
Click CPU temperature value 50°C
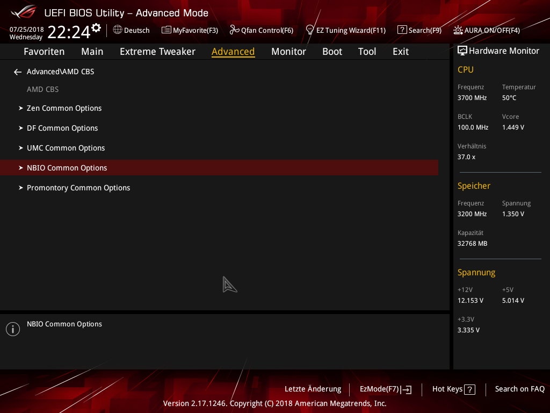(x=509, y=98)
